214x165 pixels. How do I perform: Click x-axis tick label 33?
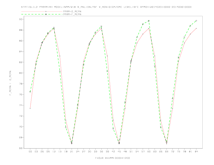95,152
